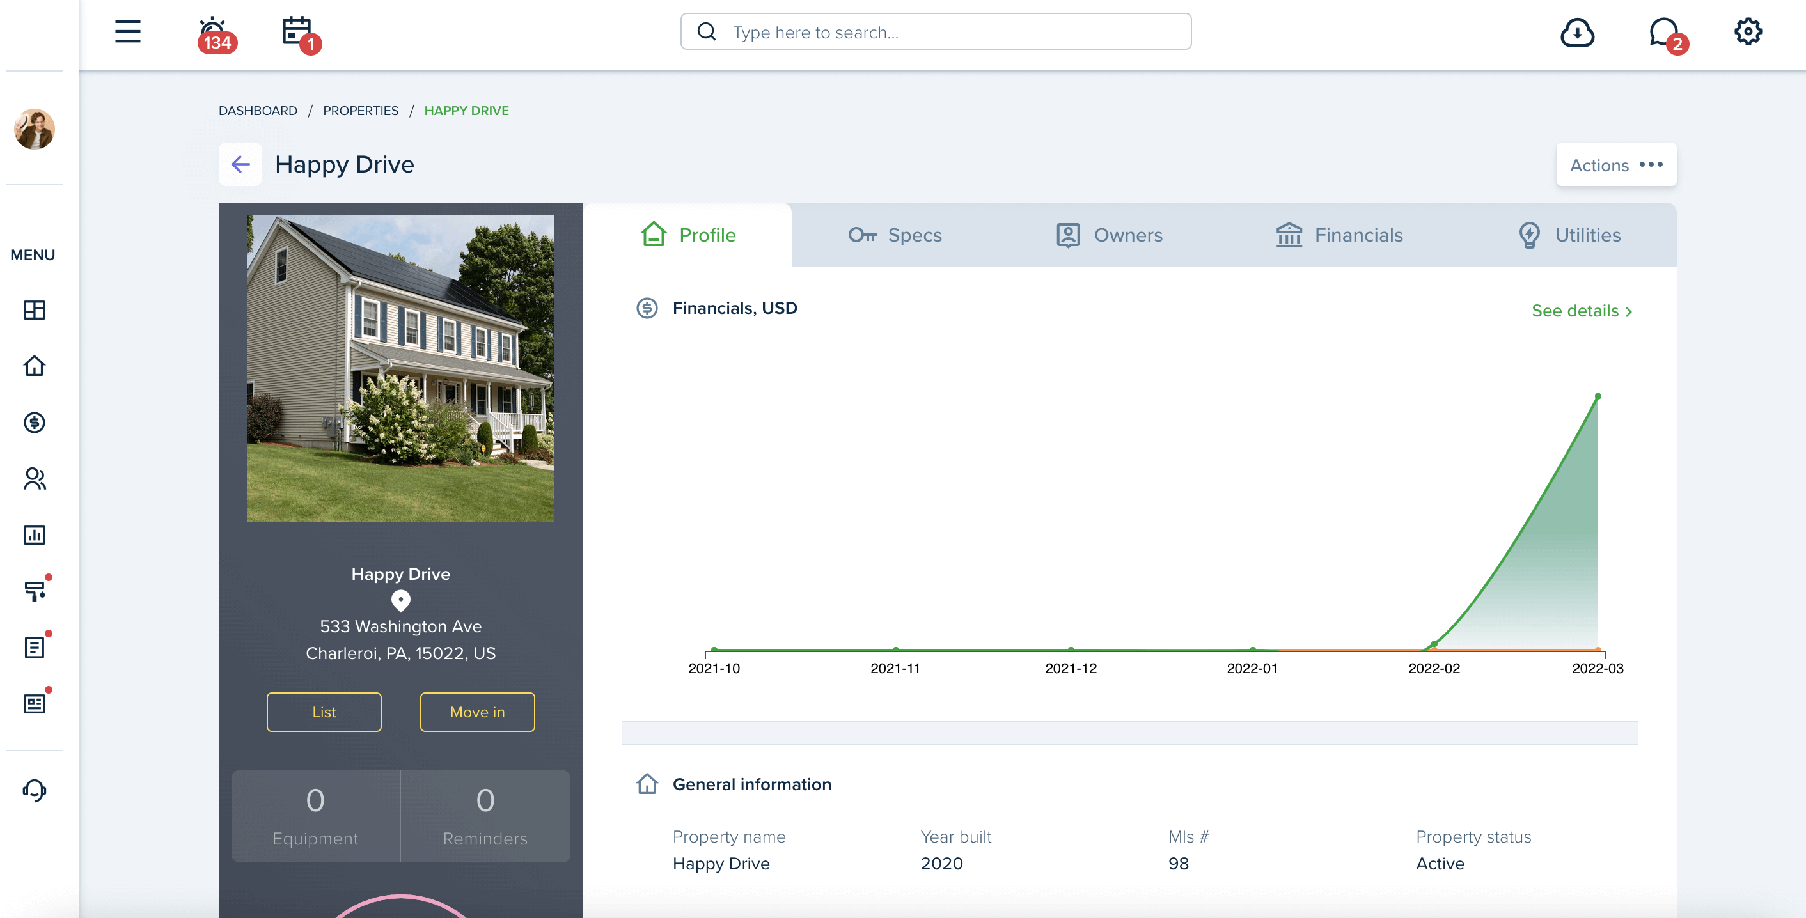Open See details link
The height and width of the screenshot is (918, 1806).
(x=1582, y=311)
